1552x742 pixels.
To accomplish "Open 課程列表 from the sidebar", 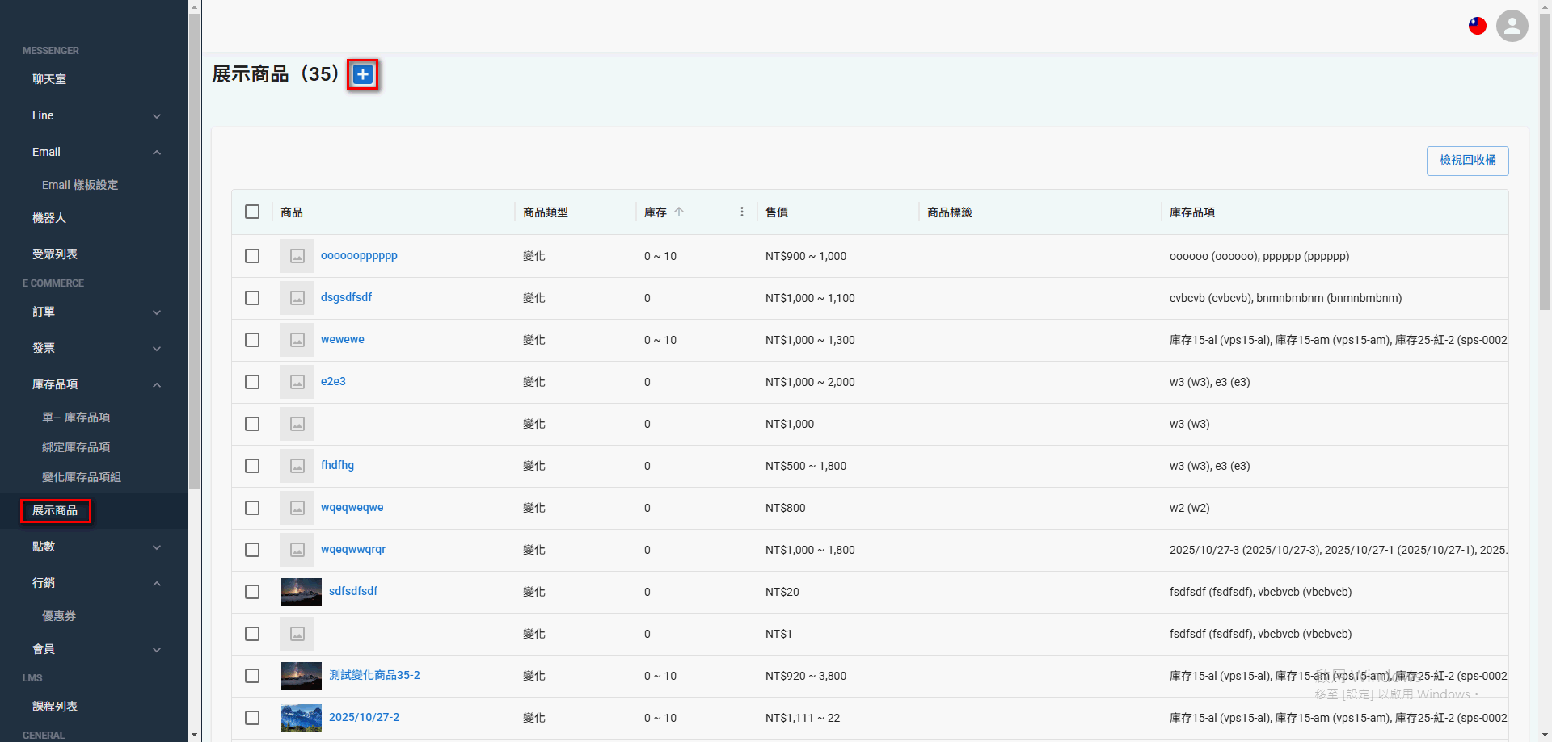I will (55, 706).
